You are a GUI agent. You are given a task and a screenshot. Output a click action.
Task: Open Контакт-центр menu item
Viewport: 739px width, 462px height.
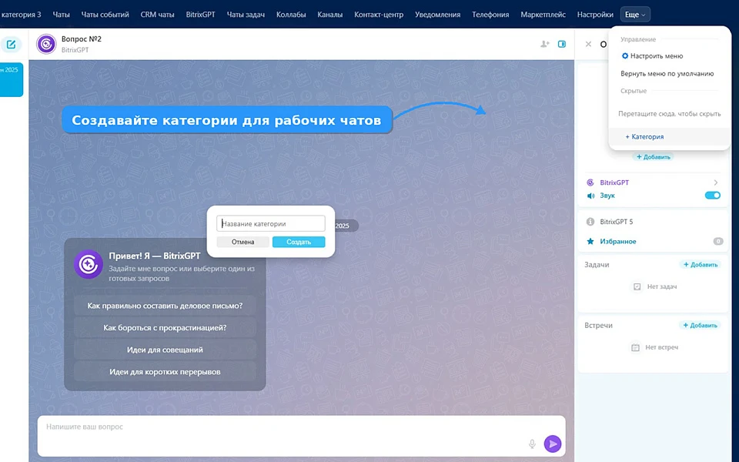379,15
